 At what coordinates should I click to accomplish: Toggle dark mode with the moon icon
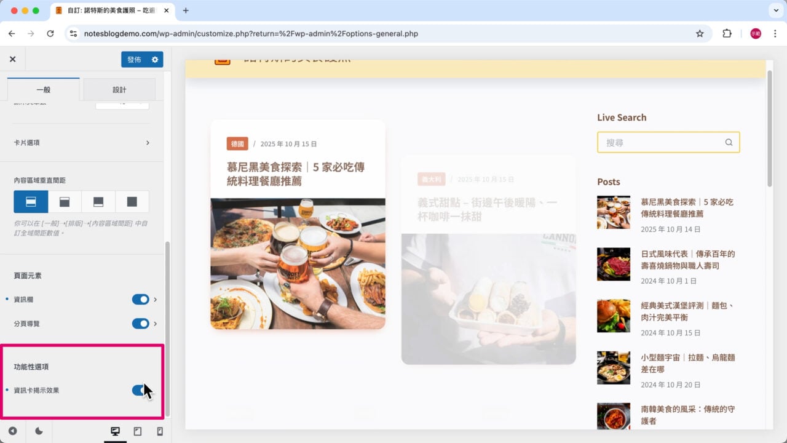click(x=38, y=431)
